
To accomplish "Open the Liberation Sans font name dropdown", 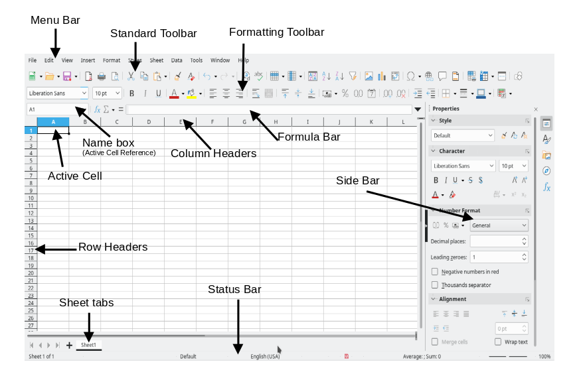I will click(57, 94).
